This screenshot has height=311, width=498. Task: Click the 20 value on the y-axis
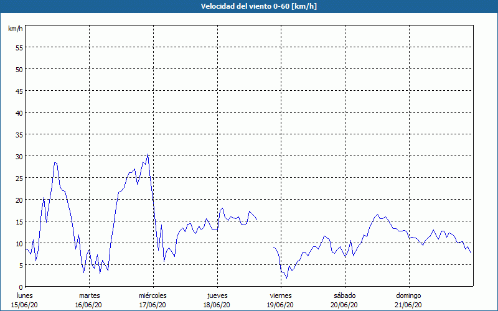19,200
